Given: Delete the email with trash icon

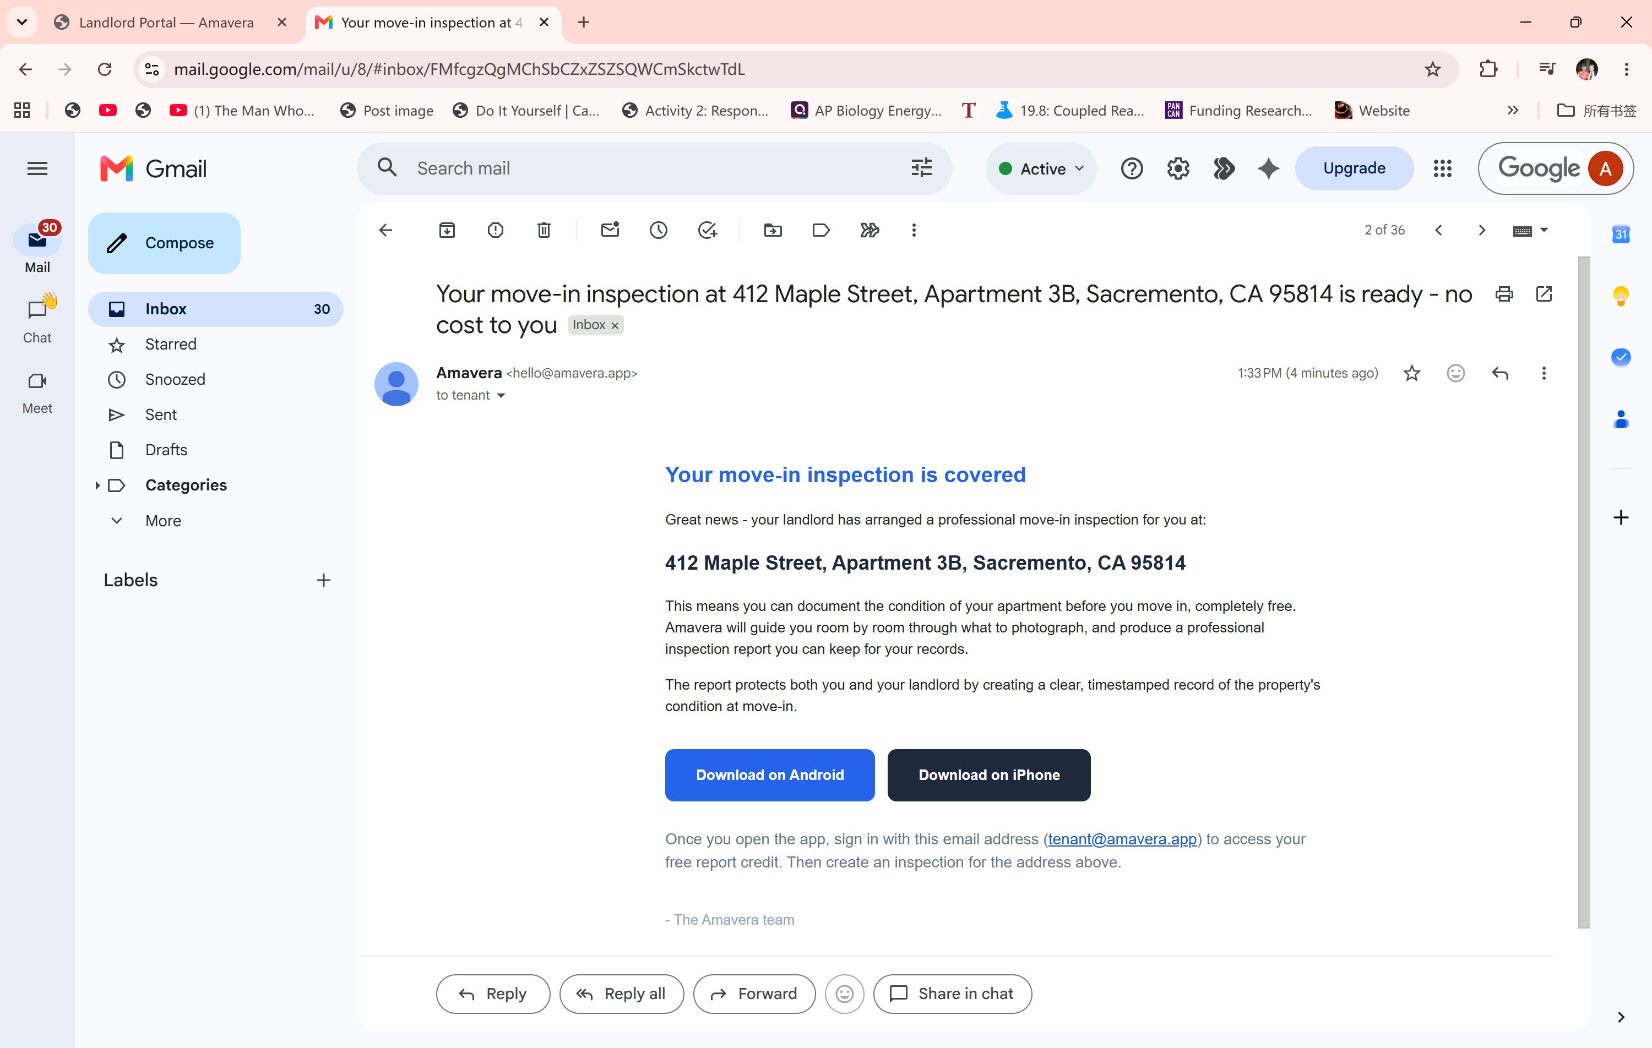Looking at the screenshot, I should coord(544,231).
